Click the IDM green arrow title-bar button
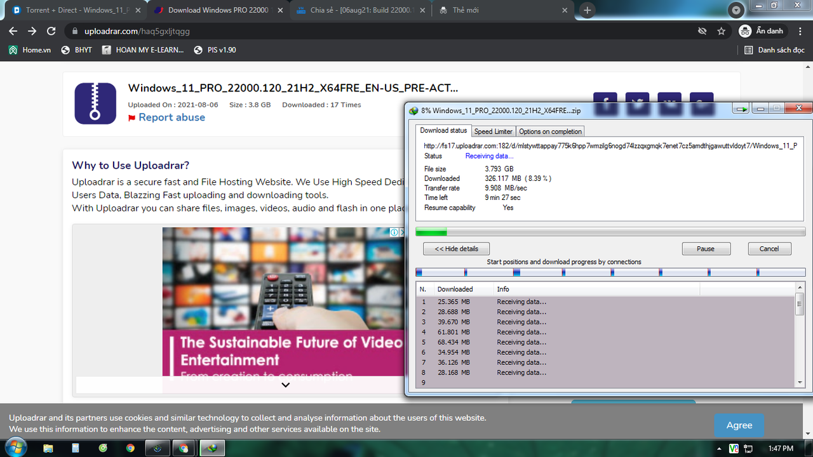Viewport: 813px width, 457px height. 741,109
